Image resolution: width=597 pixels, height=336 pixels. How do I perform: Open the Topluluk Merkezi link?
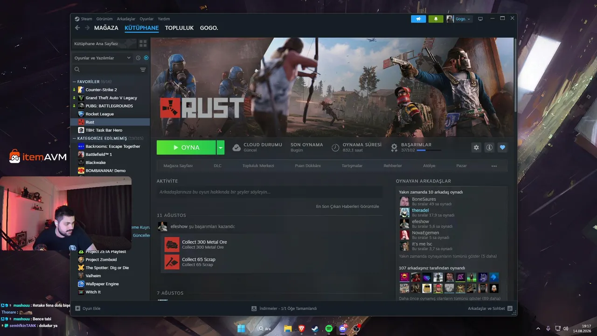[258, 166]
